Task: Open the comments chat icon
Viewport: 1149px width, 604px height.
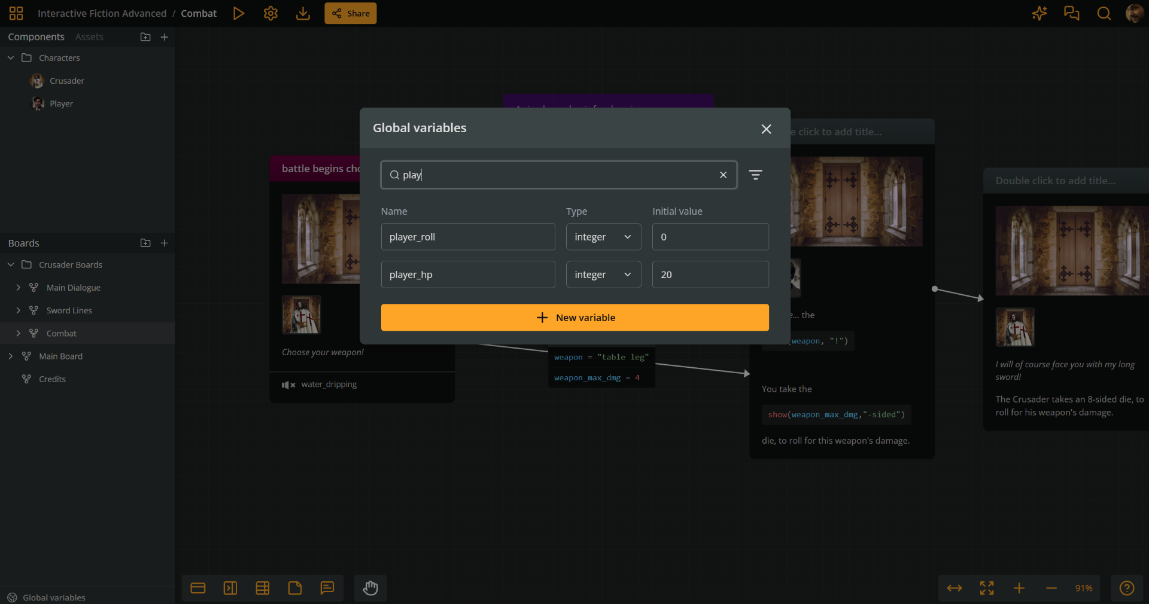Action: click(x=1071, y=13)
